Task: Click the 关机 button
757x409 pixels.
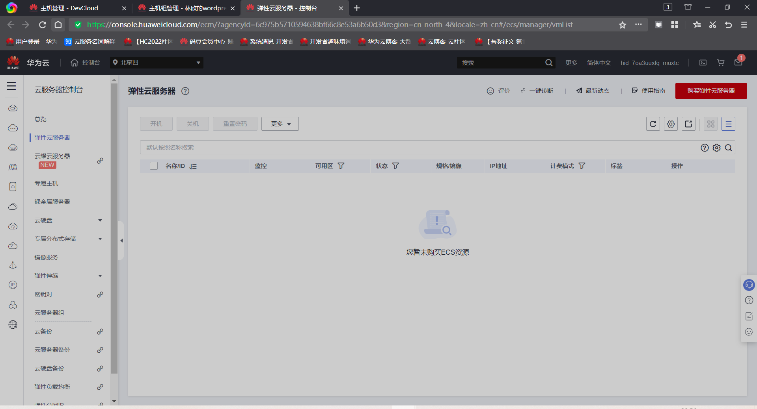Action: click(x=193, y=124)
